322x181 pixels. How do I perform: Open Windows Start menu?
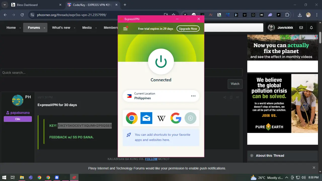(x=4, y=177)
